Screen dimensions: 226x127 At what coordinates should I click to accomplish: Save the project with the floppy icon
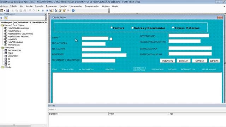coord(8,11)
